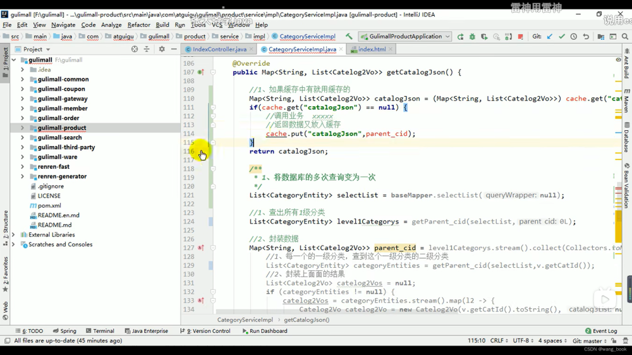Select pom.xml in project tree
632x355 pixels.
(49, 205)
